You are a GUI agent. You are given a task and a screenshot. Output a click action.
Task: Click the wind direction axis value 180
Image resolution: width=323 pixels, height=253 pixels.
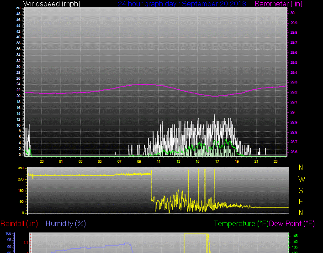(x=21, y=191)
